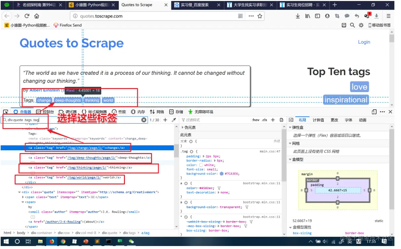Click the Firefox account avatar icon
The height and width of the screenshot is (249, 401).
[x=327, y=16]
